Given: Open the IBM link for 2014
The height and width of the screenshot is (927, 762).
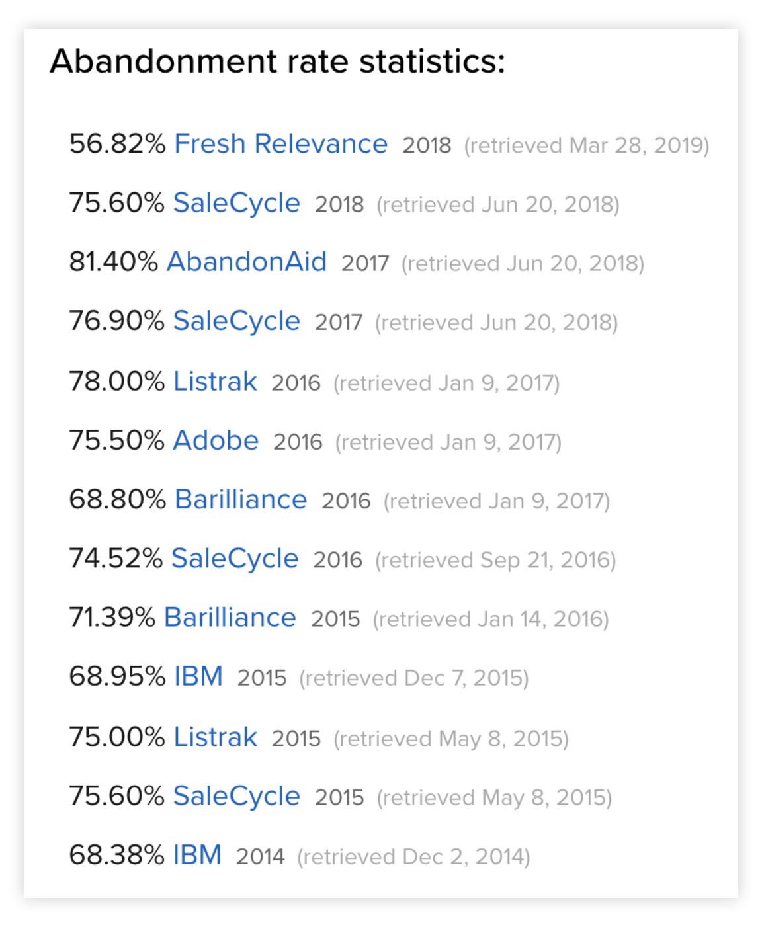Looking at the screenshot, I should pyautogui.click(x=197, y=855).
